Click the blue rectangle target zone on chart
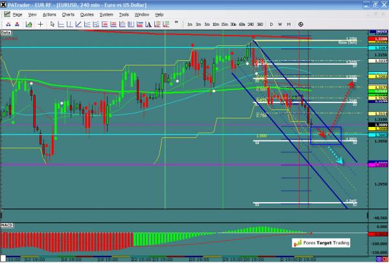The height and width of the screenshot is (263, 389). (326, 135)
